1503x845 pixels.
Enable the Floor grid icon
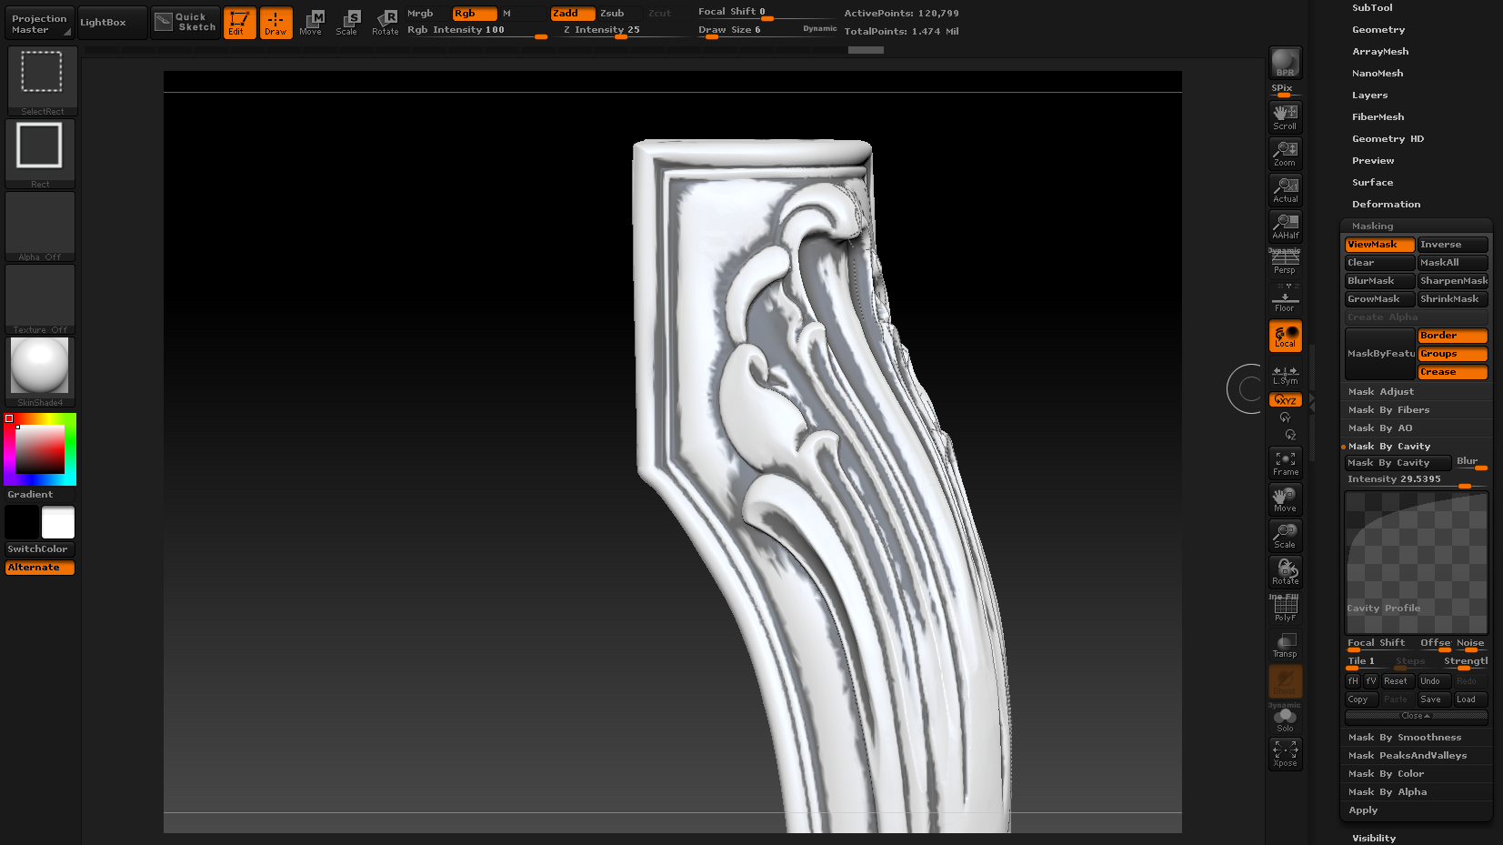1285,298
